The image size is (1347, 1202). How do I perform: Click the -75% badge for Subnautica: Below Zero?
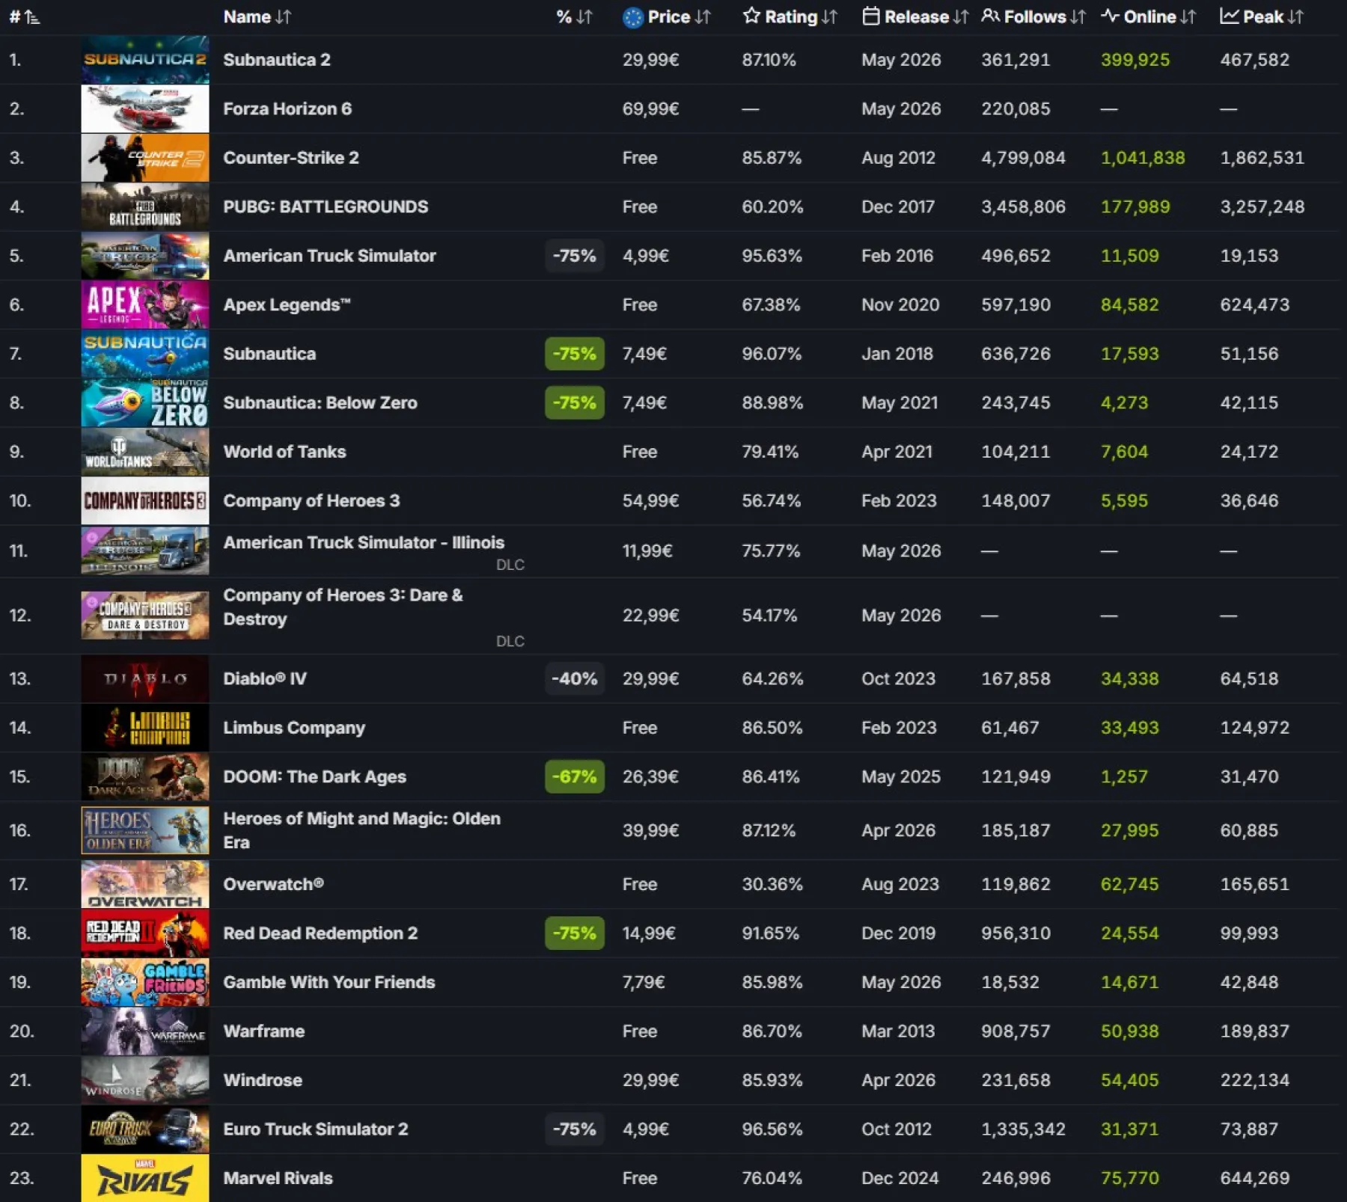pos(575,402)
